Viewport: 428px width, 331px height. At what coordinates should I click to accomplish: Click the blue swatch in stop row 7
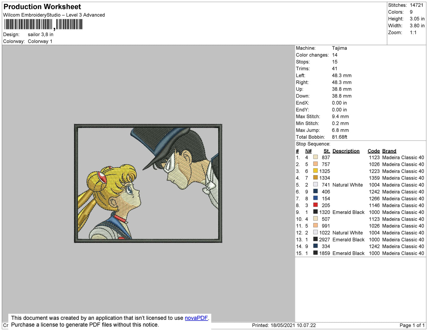[x=315, y=198]
